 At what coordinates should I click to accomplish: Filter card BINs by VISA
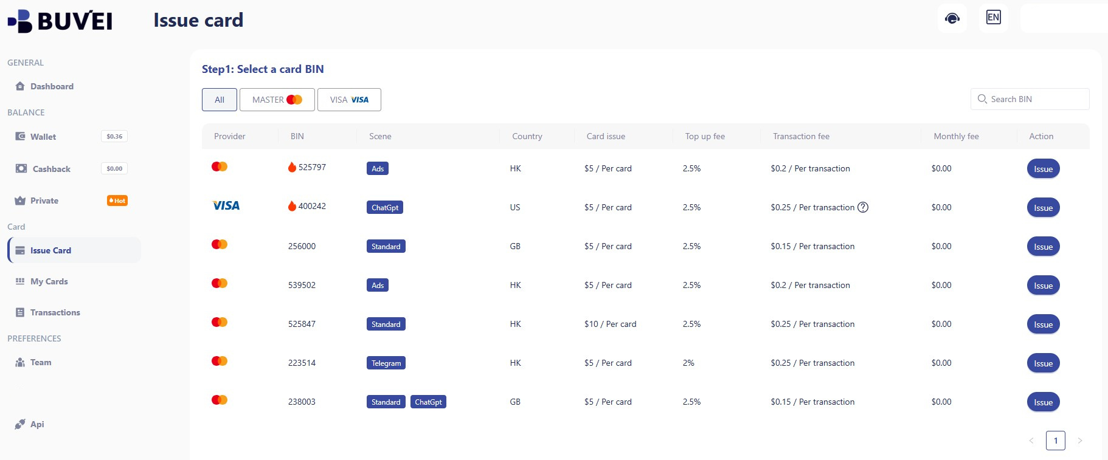(349, 100)
